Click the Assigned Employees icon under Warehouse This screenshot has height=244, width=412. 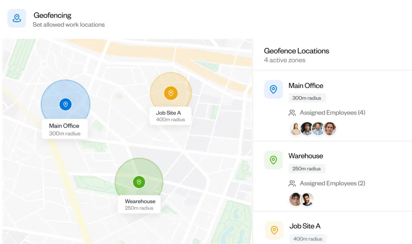click(x=292, y=183)
